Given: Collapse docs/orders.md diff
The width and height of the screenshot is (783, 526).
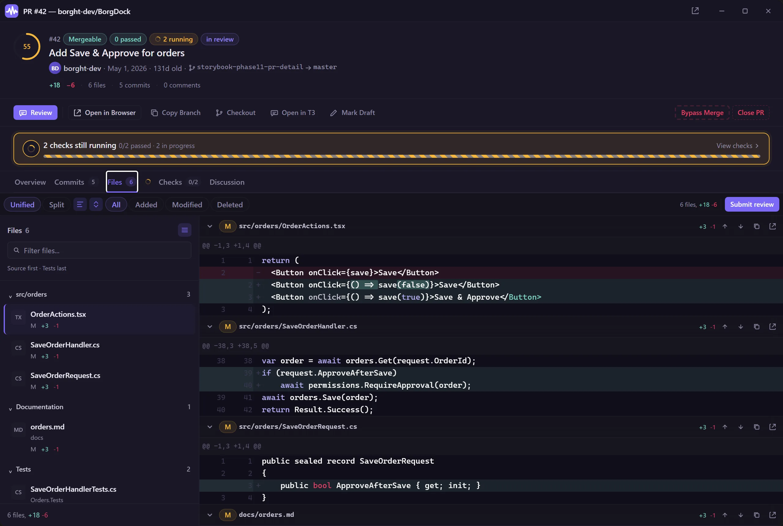Looking at the screenshot, I should (210, 515).
